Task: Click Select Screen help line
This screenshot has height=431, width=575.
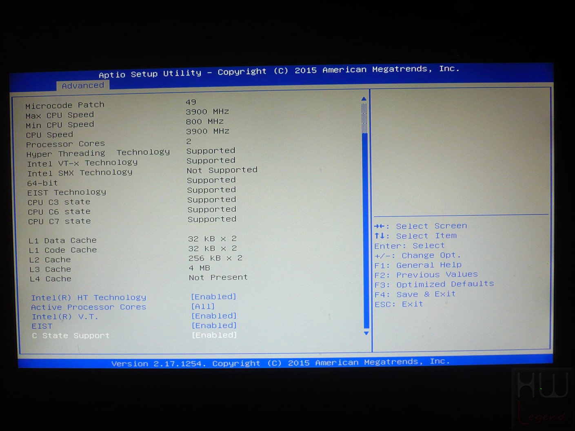Action: tap(421, 226)
